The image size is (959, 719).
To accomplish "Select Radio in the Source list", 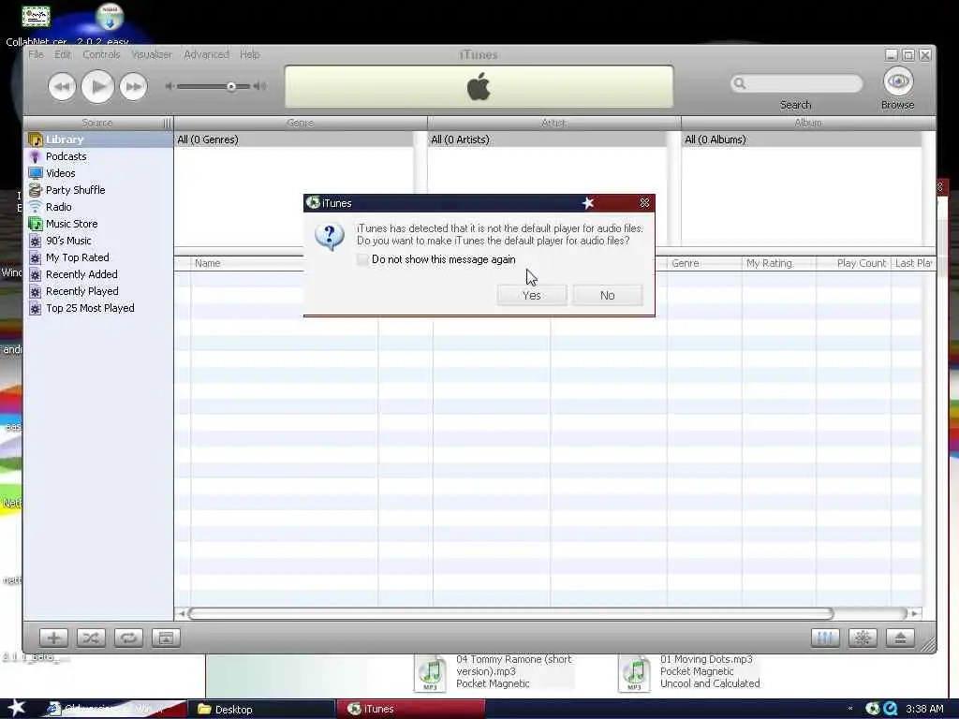I will [x=98, y=207].
